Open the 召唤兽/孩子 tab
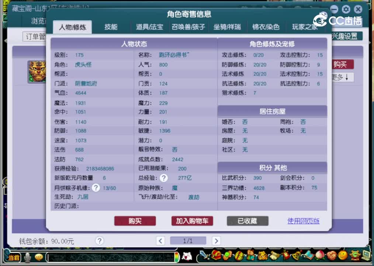This screenshot has height=266, width=374. (188, 27)
